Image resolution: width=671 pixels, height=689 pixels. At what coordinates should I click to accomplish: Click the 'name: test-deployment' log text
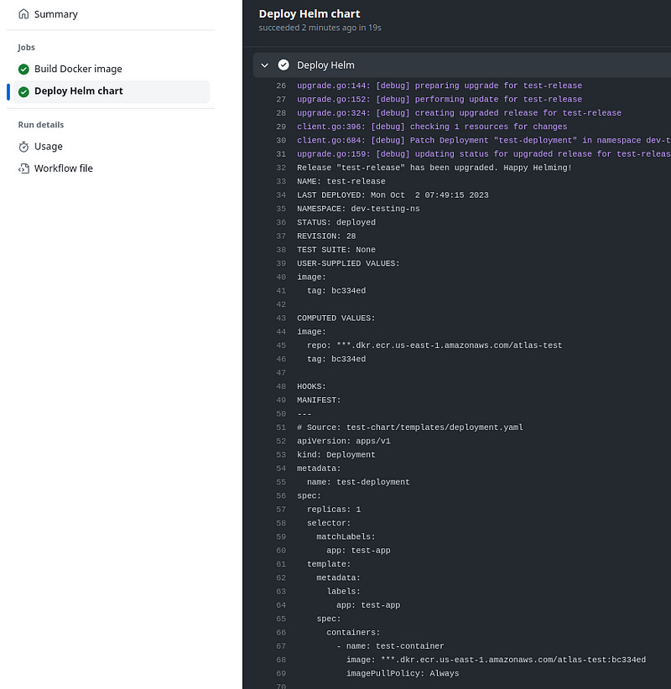(358, 482)
